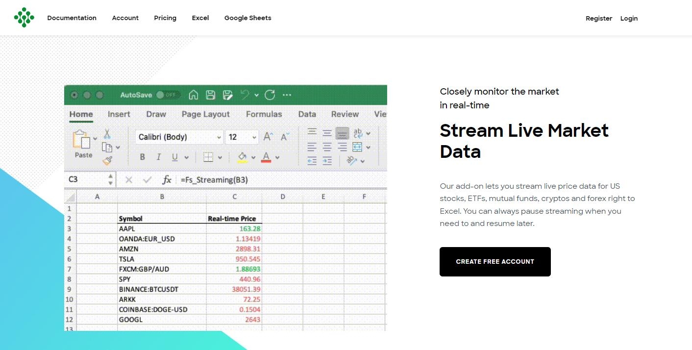
Task: Expand the Undo history arrow
Action: pyautogui.click(x=256, y=95)
